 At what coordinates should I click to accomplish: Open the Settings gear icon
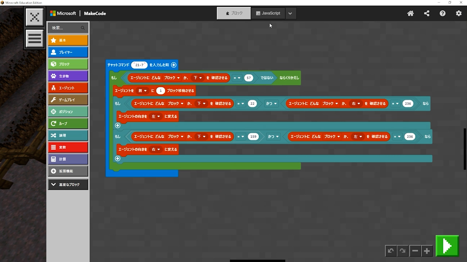pos(459,13)
